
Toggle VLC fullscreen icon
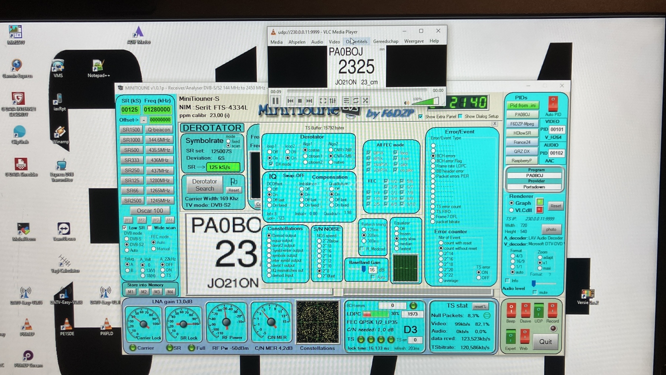323,101
